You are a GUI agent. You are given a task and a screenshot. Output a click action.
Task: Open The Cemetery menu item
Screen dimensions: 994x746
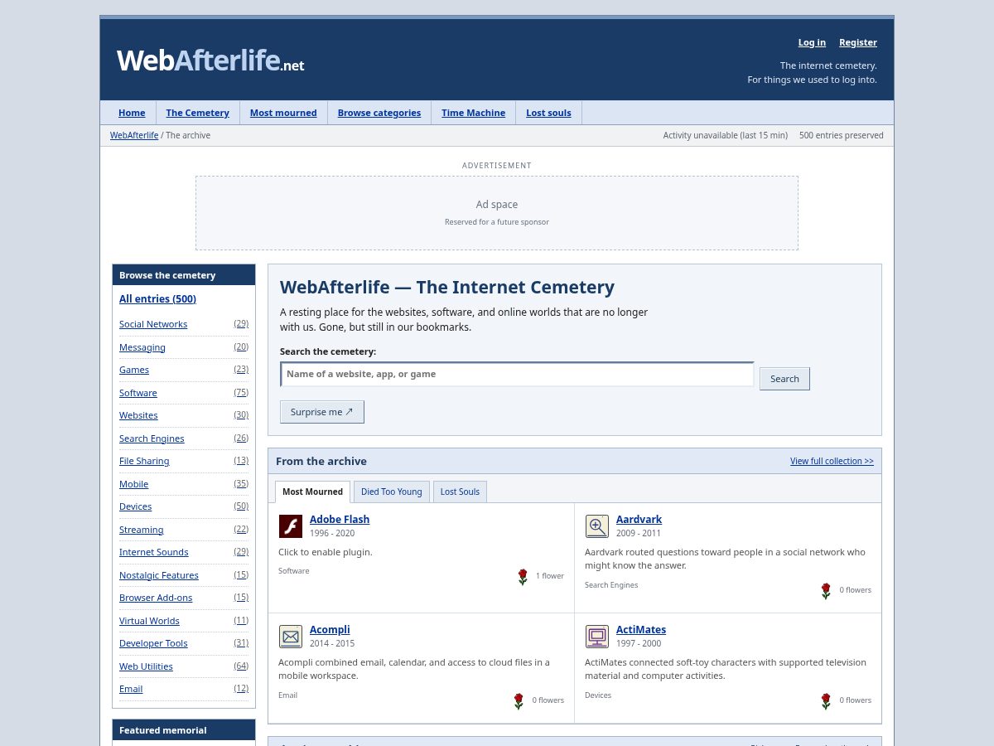point(197,113)
